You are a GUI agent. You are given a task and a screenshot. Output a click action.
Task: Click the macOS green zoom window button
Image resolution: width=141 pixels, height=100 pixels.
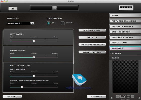pyautogui.click(x=7, y=1)
